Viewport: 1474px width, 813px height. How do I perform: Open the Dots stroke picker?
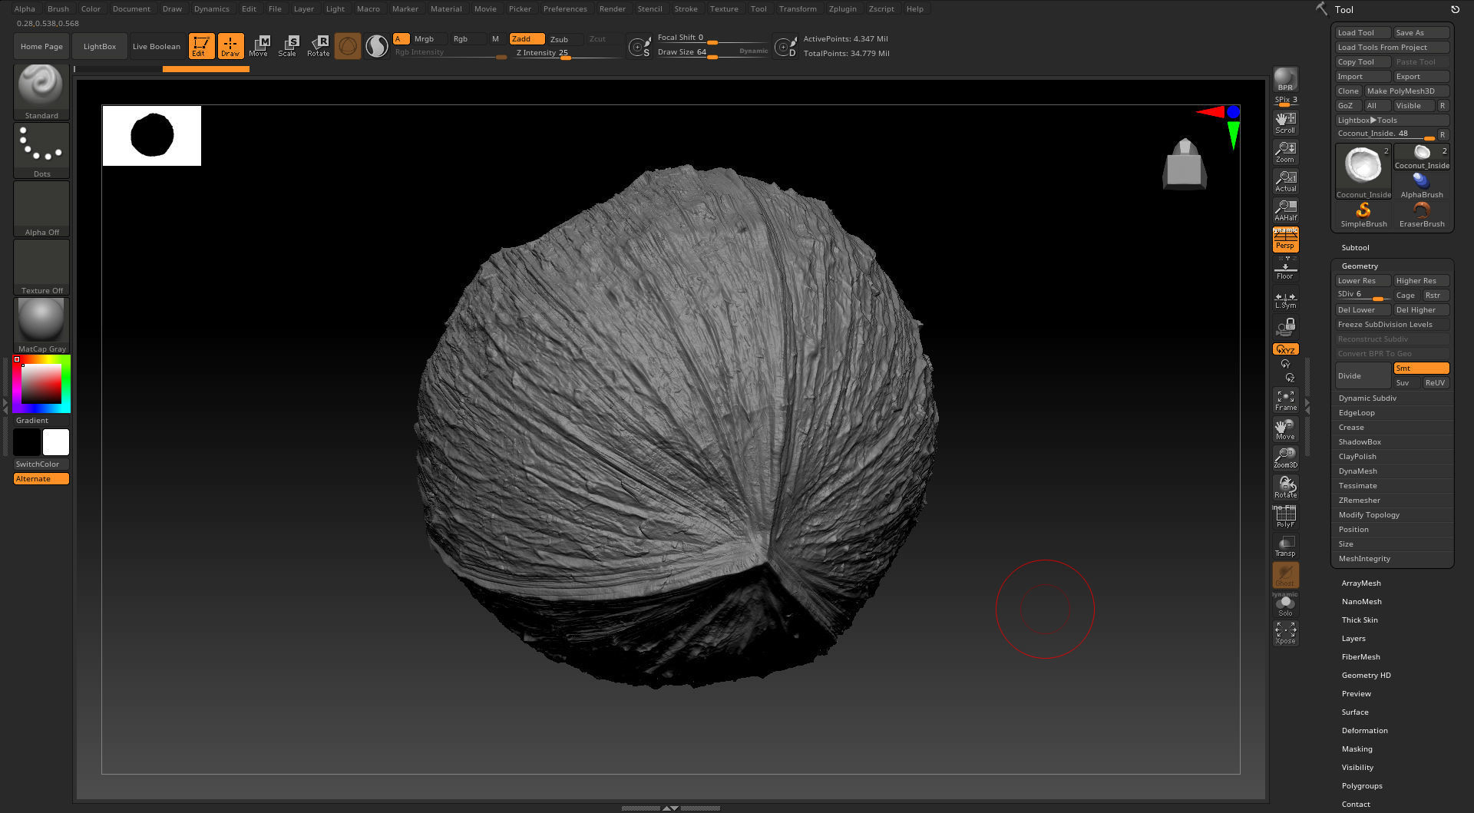[41, 150]
